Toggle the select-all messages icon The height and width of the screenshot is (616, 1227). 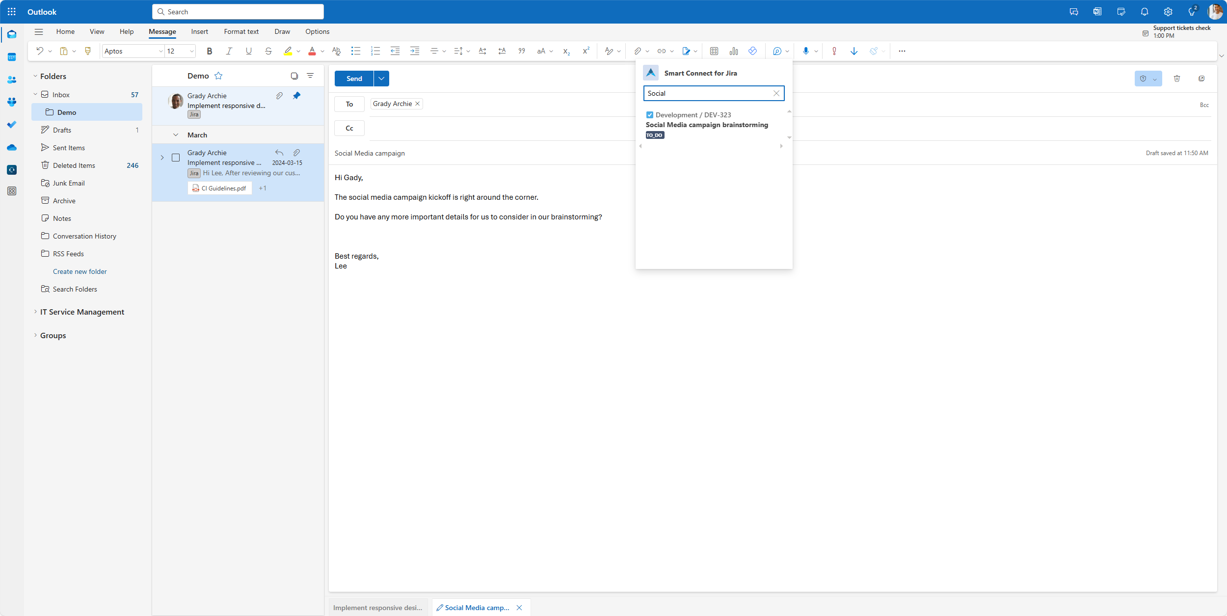click(x=294, y=76)
